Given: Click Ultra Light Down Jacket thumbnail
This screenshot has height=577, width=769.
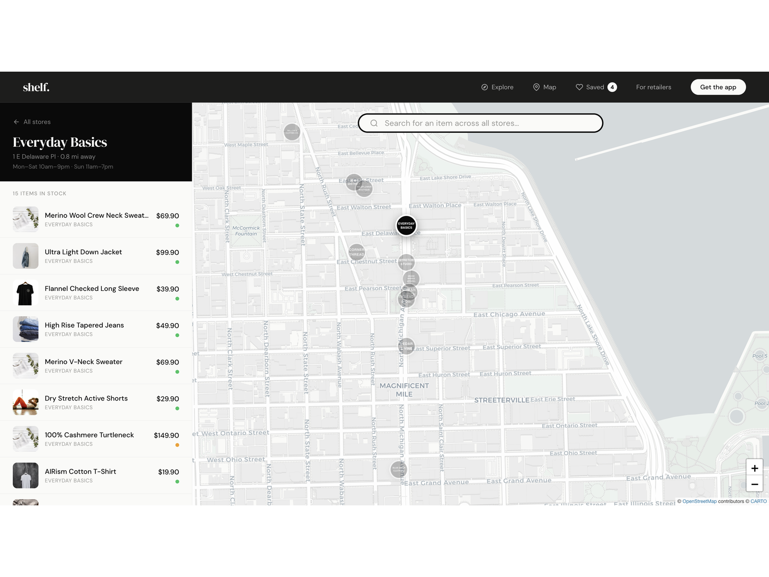Looking at the screenshot, I should [25, 256].
